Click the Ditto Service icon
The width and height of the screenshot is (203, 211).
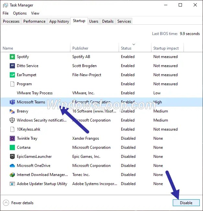12,66
